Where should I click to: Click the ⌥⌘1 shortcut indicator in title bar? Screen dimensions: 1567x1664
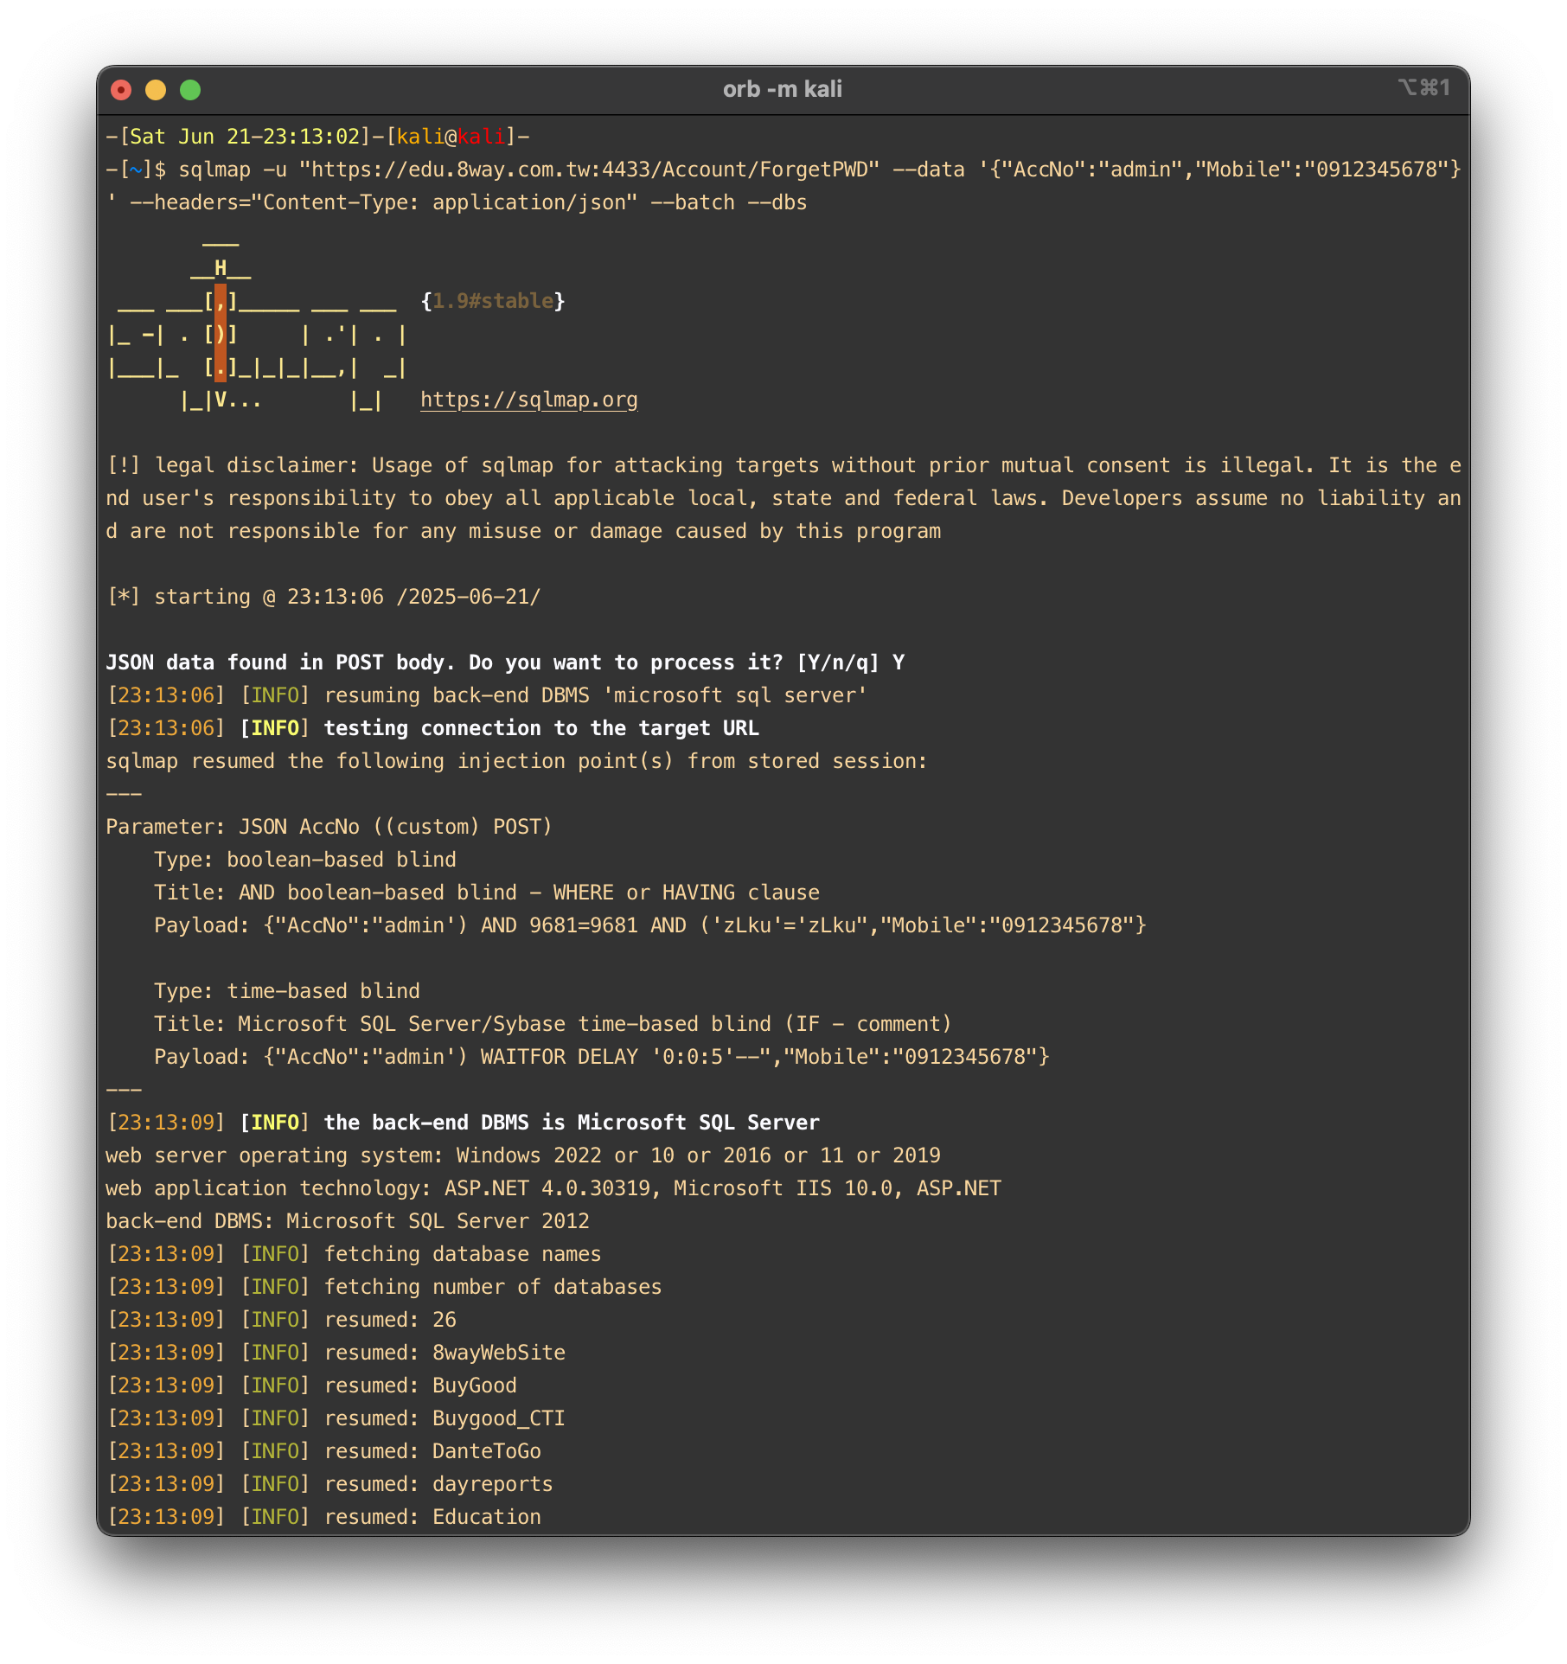[1423, 87]
